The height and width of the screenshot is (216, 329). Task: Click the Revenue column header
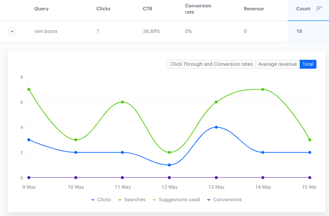tap(254, 9)
